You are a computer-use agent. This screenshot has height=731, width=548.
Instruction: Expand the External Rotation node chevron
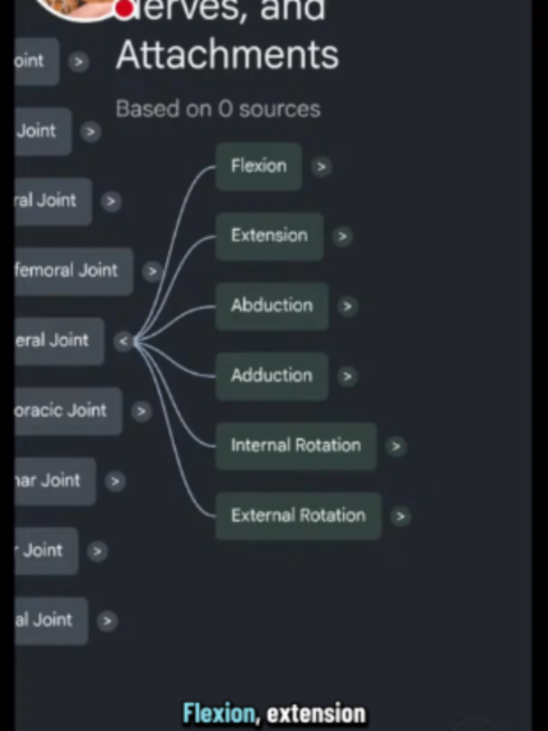(401, 516)
